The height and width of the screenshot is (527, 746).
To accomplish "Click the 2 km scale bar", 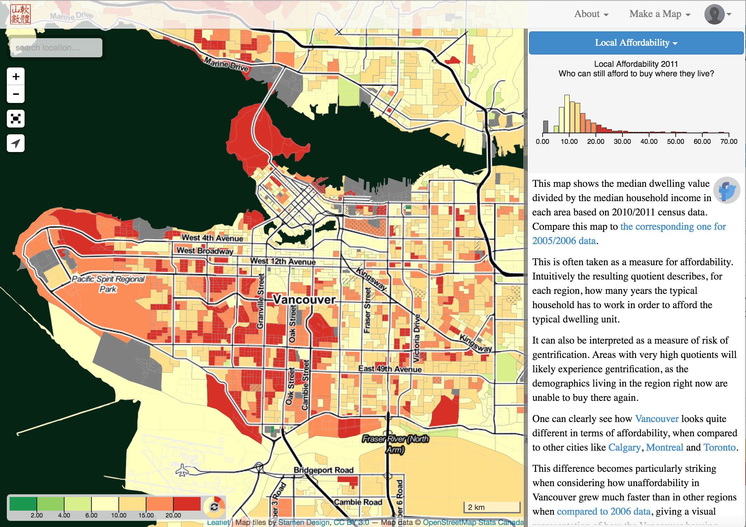I will tap(492, 507).
